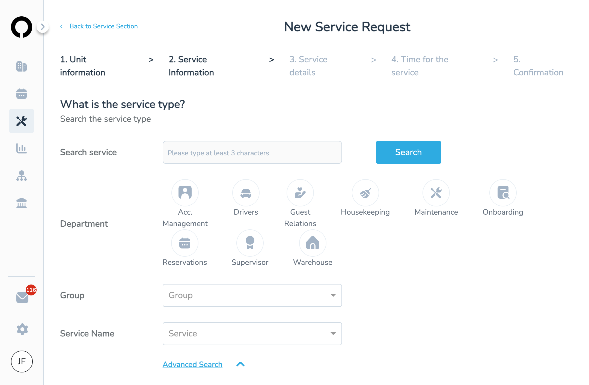The height and width of the screenshot is (385, 589).
Task: Go to step 3. Service details
Action: (x=308, y=66)
